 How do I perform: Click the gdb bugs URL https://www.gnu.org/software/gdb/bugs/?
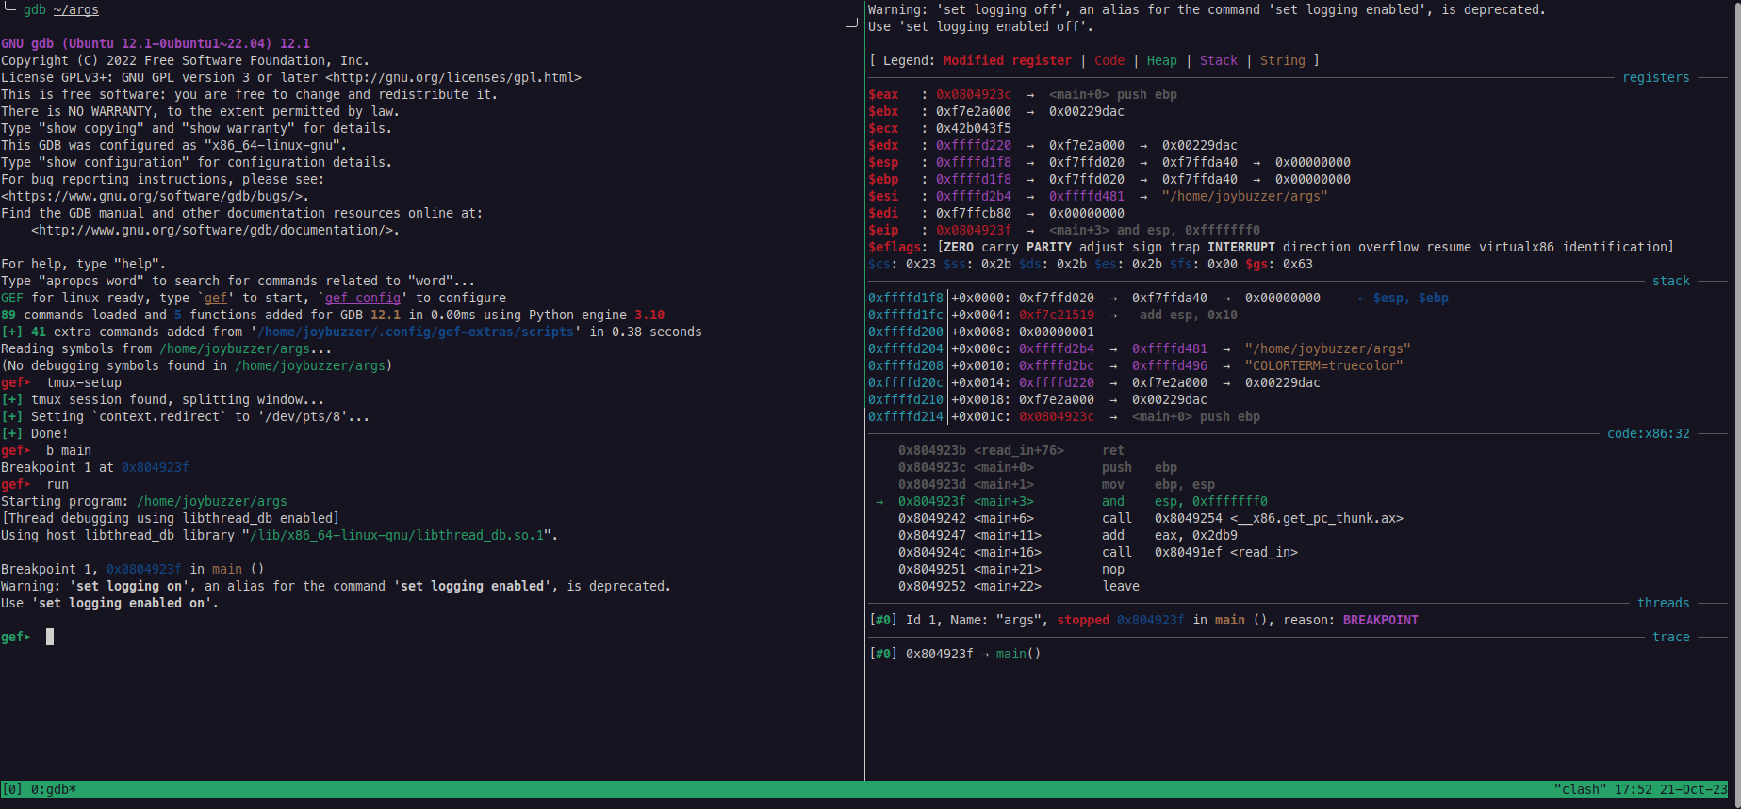click(x=155, y=196)
